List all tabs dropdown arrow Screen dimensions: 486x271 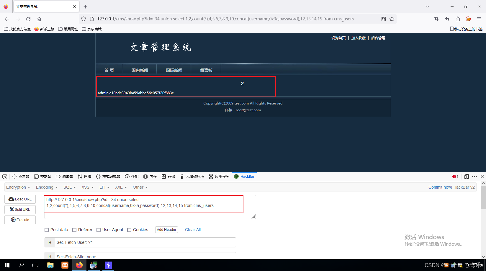(x=427, y=6)
